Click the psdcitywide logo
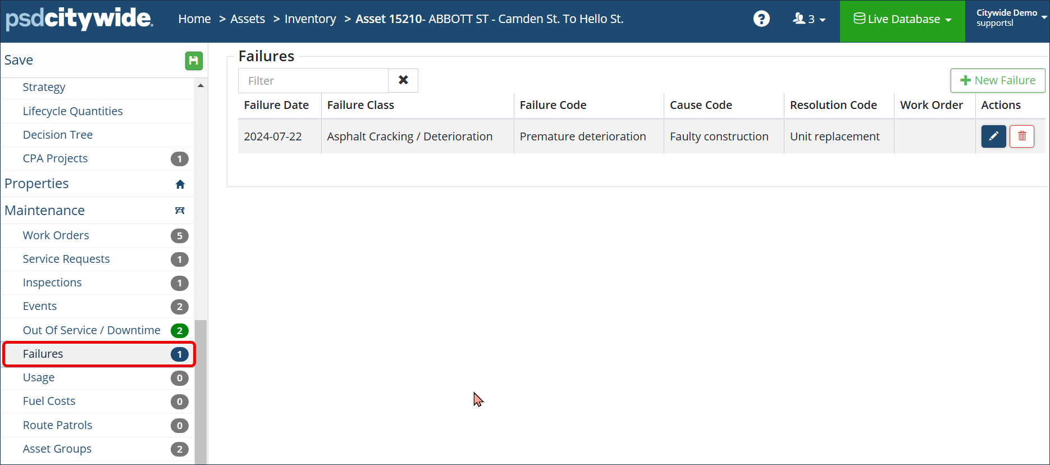 [x=79, y=19]
